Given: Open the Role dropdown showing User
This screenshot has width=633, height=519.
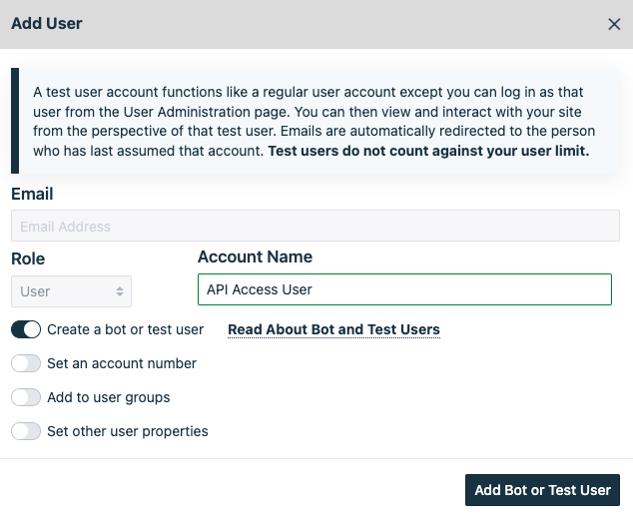Looking at the screenshot, I should point(71,291).
